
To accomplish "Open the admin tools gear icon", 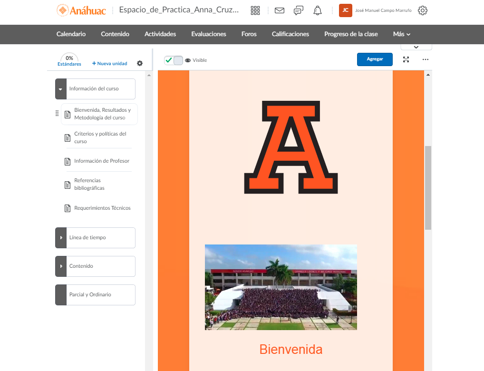I will pyautogui.click(x=422, y=10).
